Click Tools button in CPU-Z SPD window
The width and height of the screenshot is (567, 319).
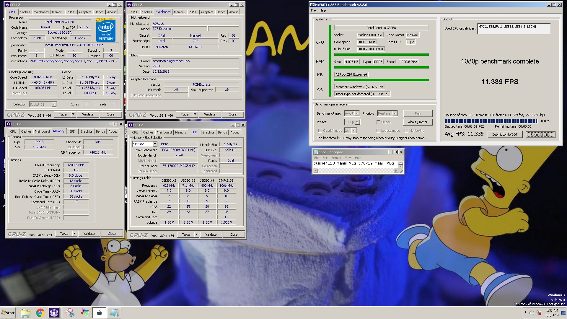pos(186,235)
